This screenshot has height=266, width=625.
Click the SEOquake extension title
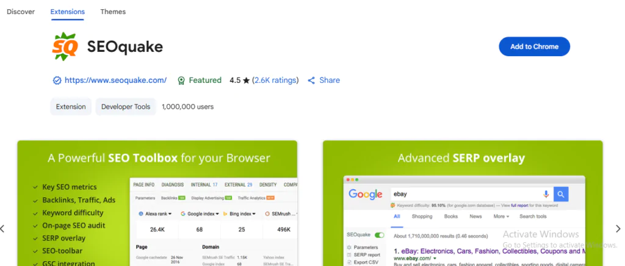[x=125, y=47]
